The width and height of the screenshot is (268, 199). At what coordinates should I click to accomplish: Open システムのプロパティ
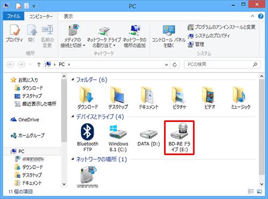coord(209,36)
